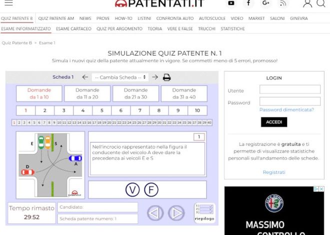
Task: Open the Google Plus icon
Action: (x=266, y=3)
